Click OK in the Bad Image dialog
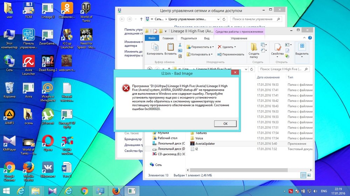Viewport: 350px width, 196px height. coord(225,124)
